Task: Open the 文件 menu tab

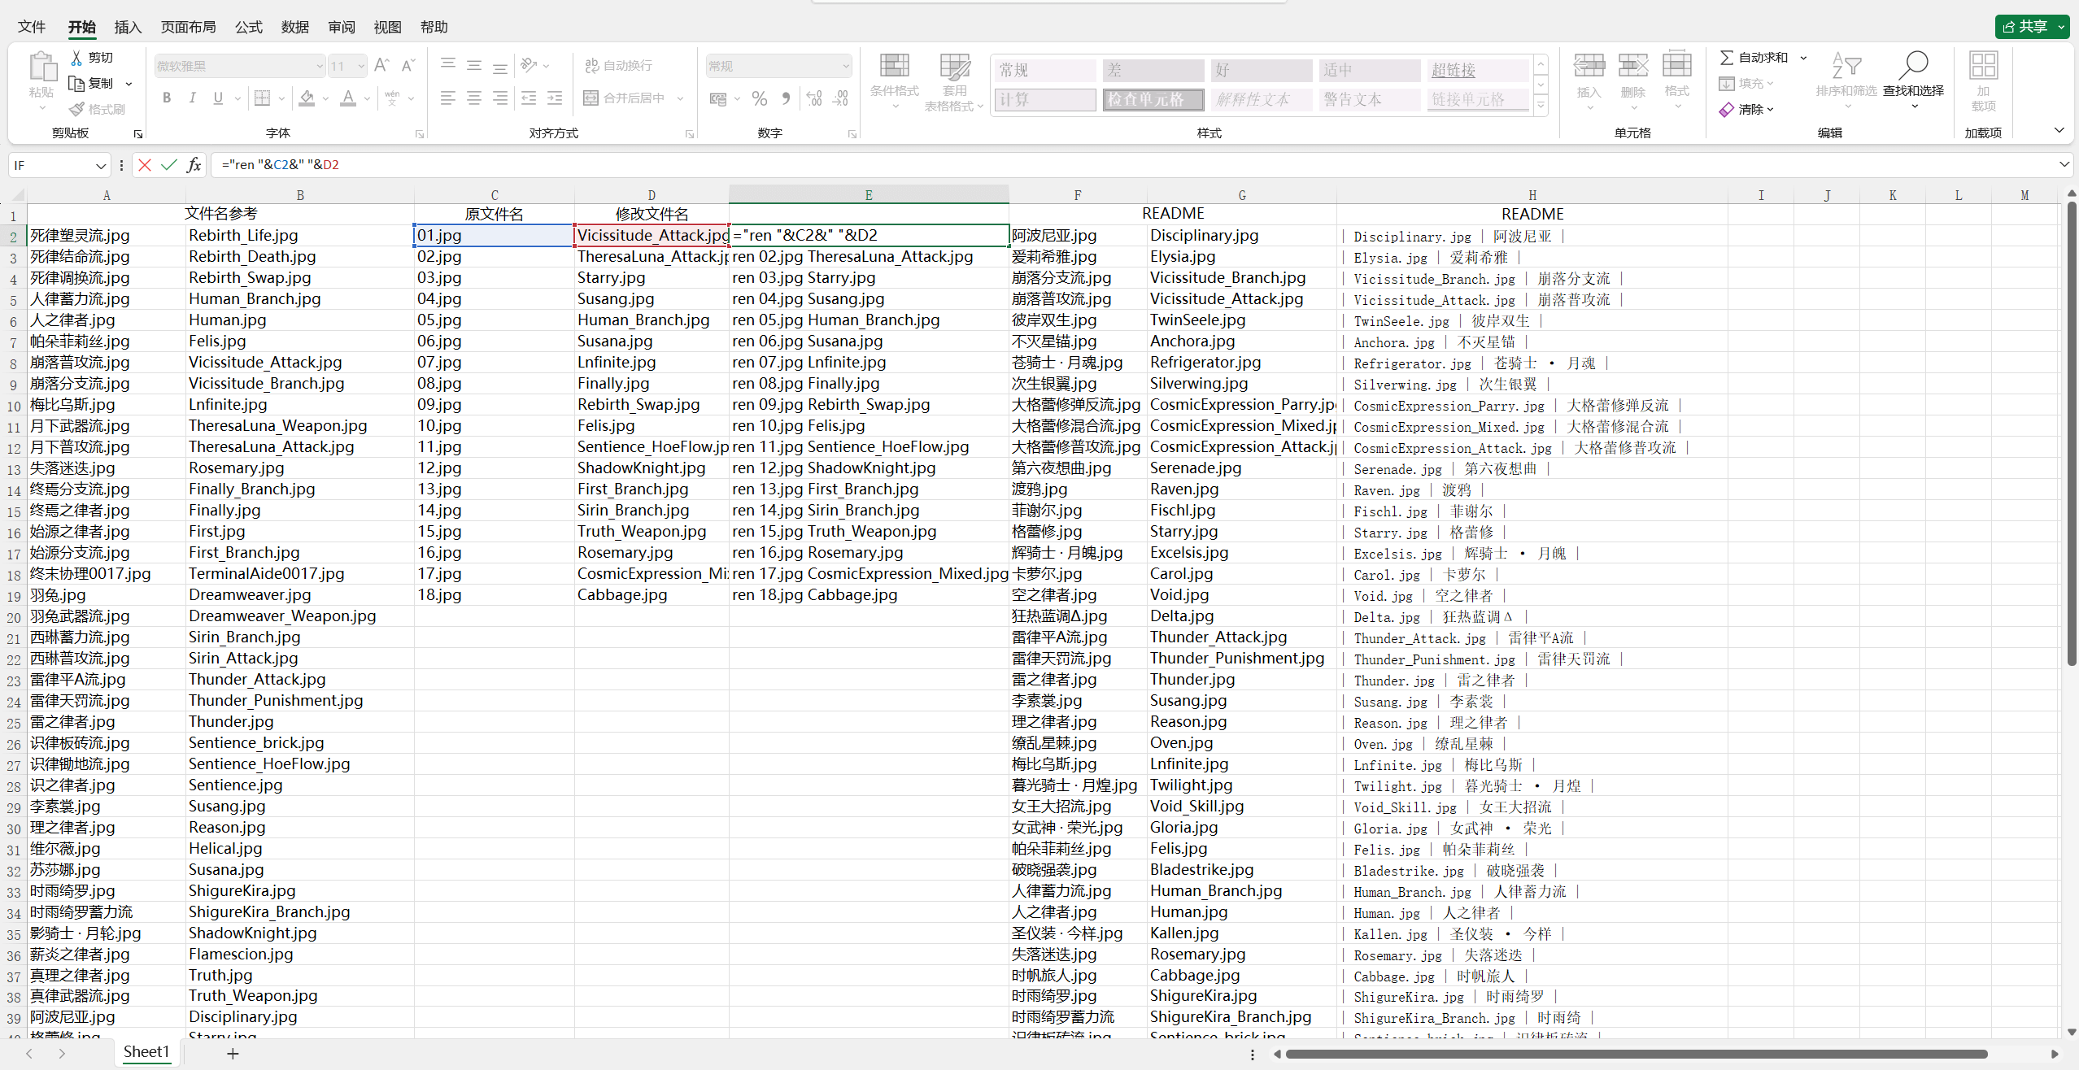Action: tap(32, 27)
